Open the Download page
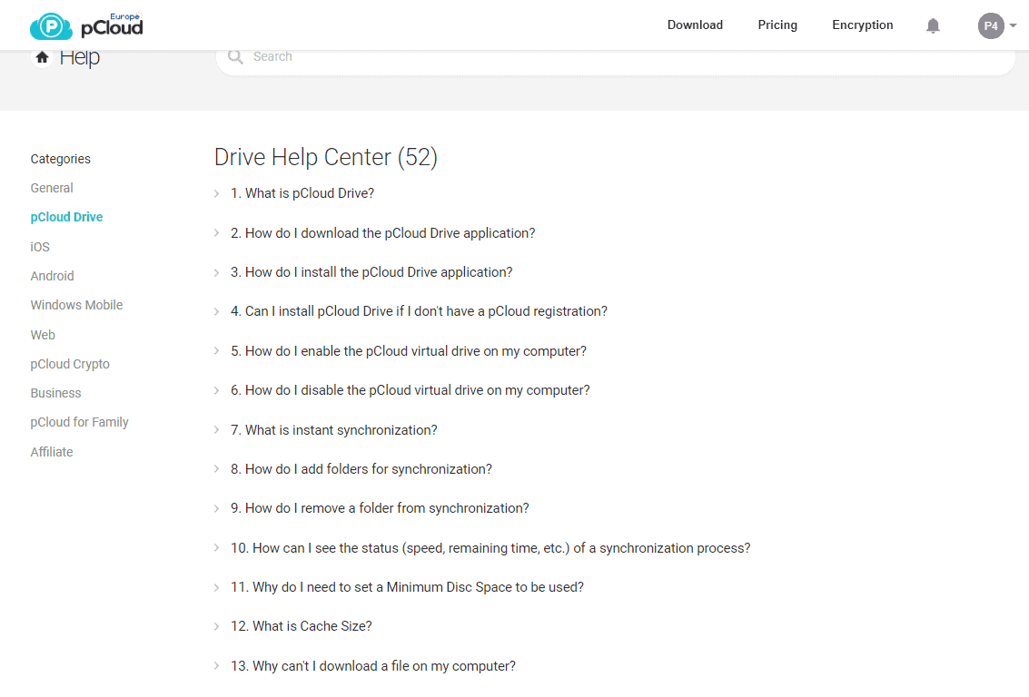 pyautogui.click(x=695, y=25)
